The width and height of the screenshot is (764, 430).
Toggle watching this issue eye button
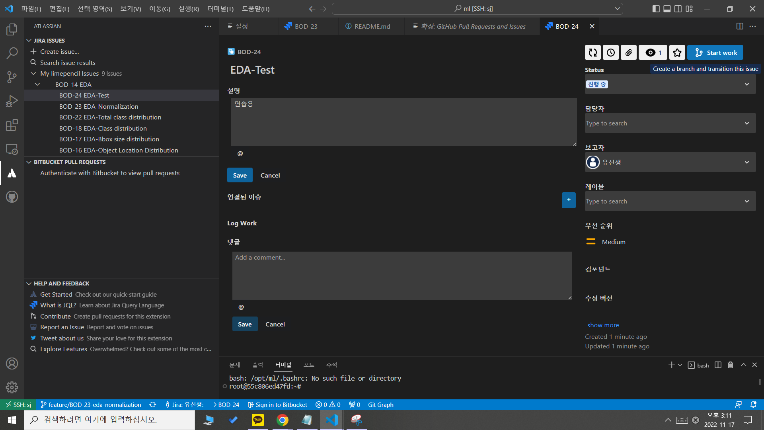[x=653, y=53]
